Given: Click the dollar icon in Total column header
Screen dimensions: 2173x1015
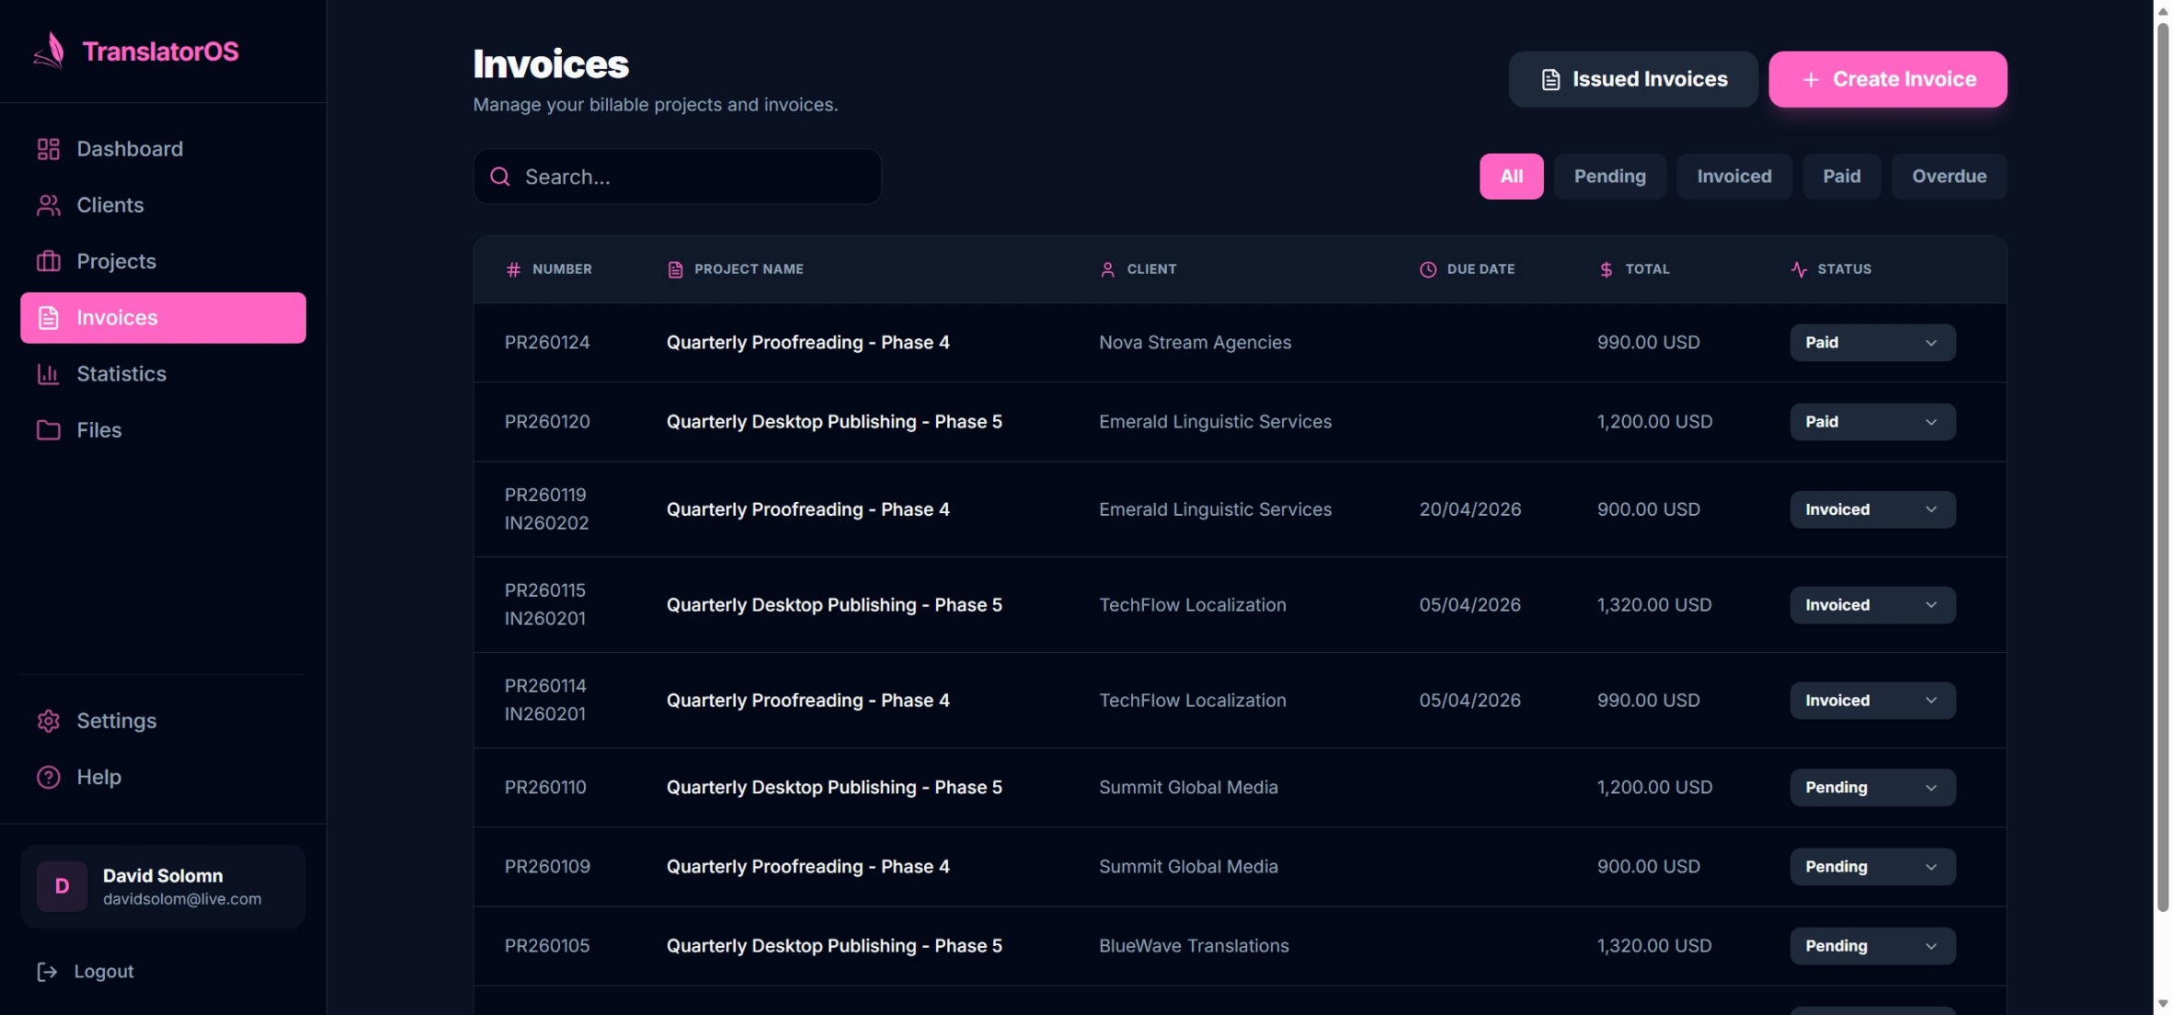Looking at the screenshot, I should click(x=1607, y=269).
